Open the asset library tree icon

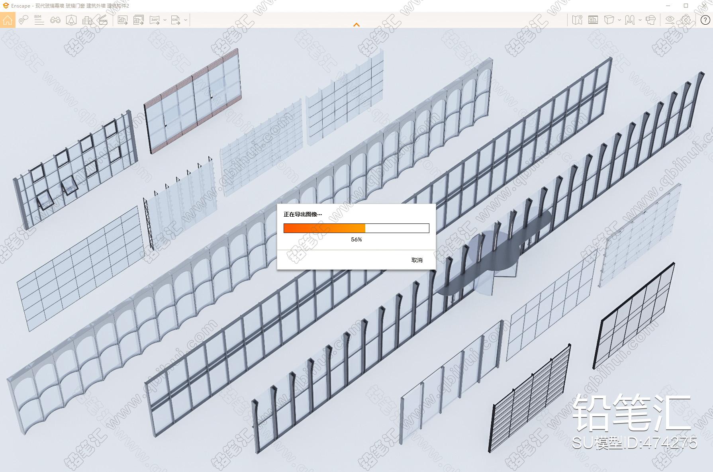click(x=71, y=20)
